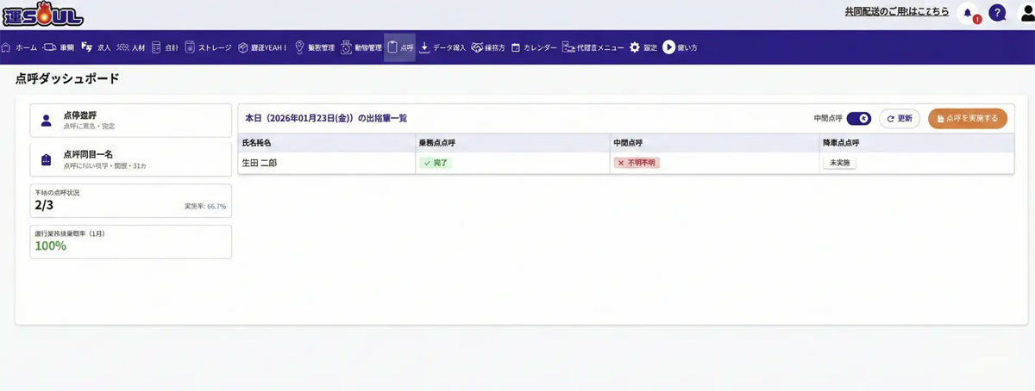Click the 2026年01月23日 list heading
This screenshot has width=1035, height=391.
[325, 118]
